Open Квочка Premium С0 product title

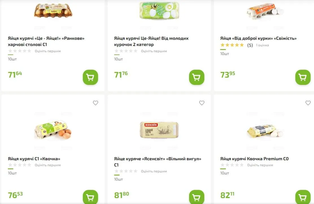click(x=254, y=159)
